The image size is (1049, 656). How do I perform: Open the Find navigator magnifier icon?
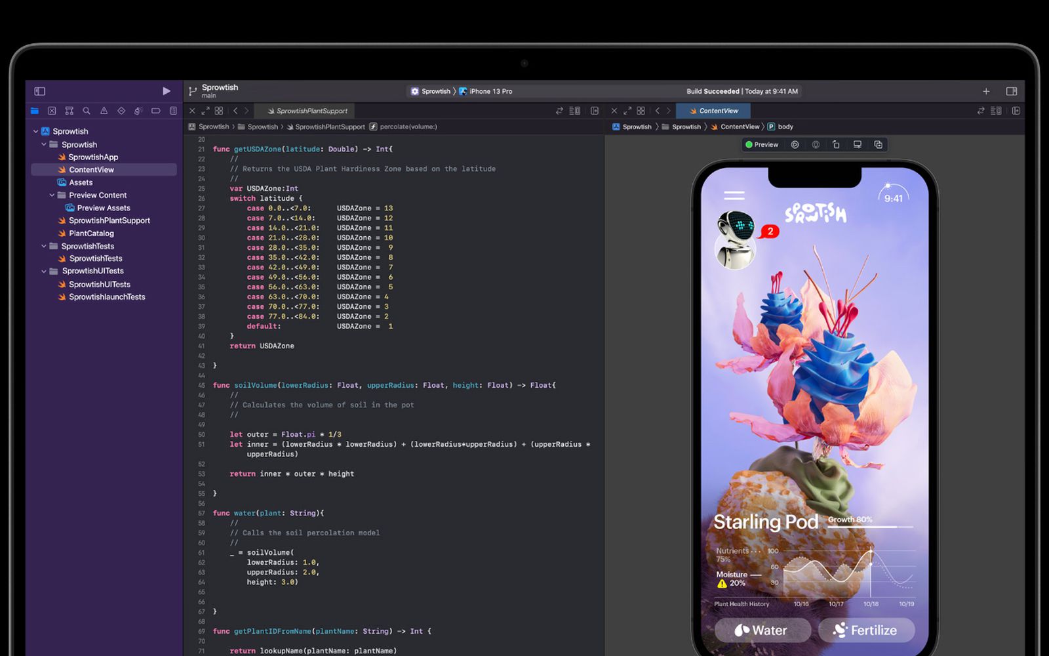pos(87,111)
